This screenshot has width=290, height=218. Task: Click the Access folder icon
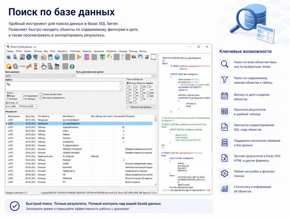pyautogui.click(x=57, y=66)
